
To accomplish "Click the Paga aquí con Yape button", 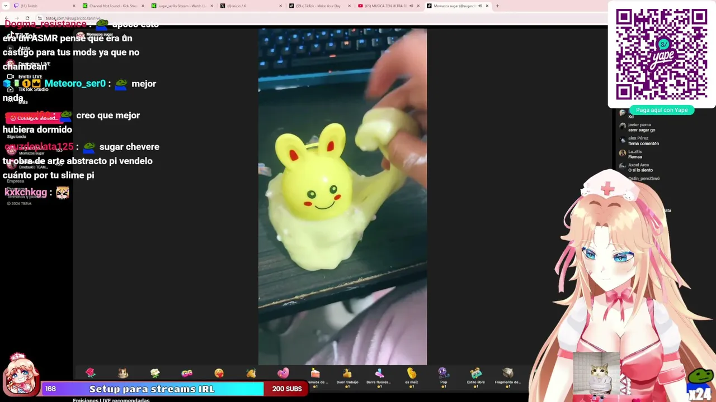I will (x=662, y=110).
